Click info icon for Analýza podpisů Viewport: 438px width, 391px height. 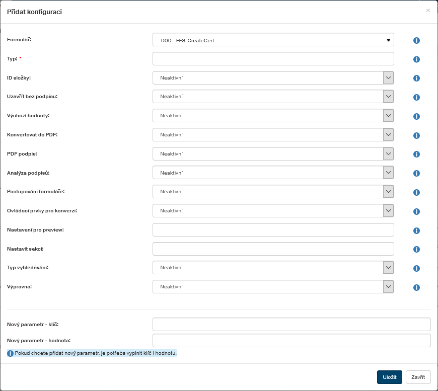pos(416,174)
